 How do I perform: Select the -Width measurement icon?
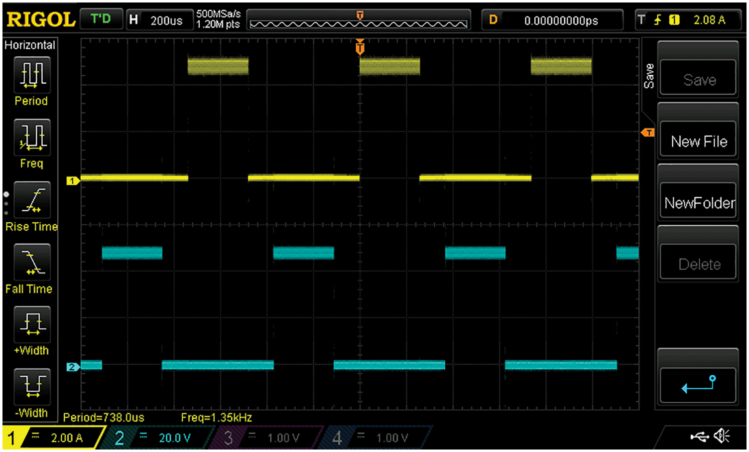(x=32, y=387)
